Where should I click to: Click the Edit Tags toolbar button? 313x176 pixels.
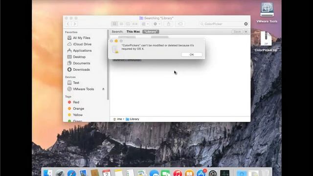coord(180,24)
